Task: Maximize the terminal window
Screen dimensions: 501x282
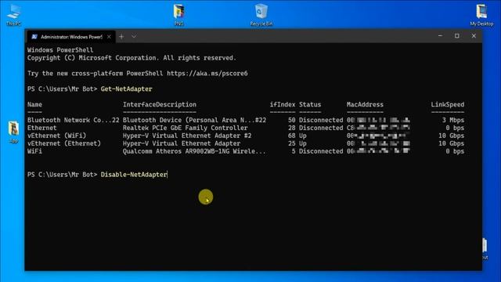Action: [457, 36]
